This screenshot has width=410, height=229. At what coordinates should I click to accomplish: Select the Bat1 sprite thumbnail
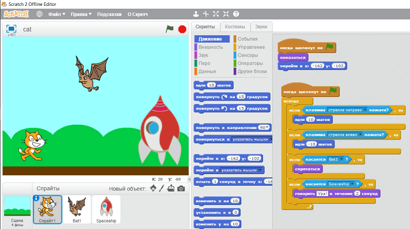coord(77,210)
